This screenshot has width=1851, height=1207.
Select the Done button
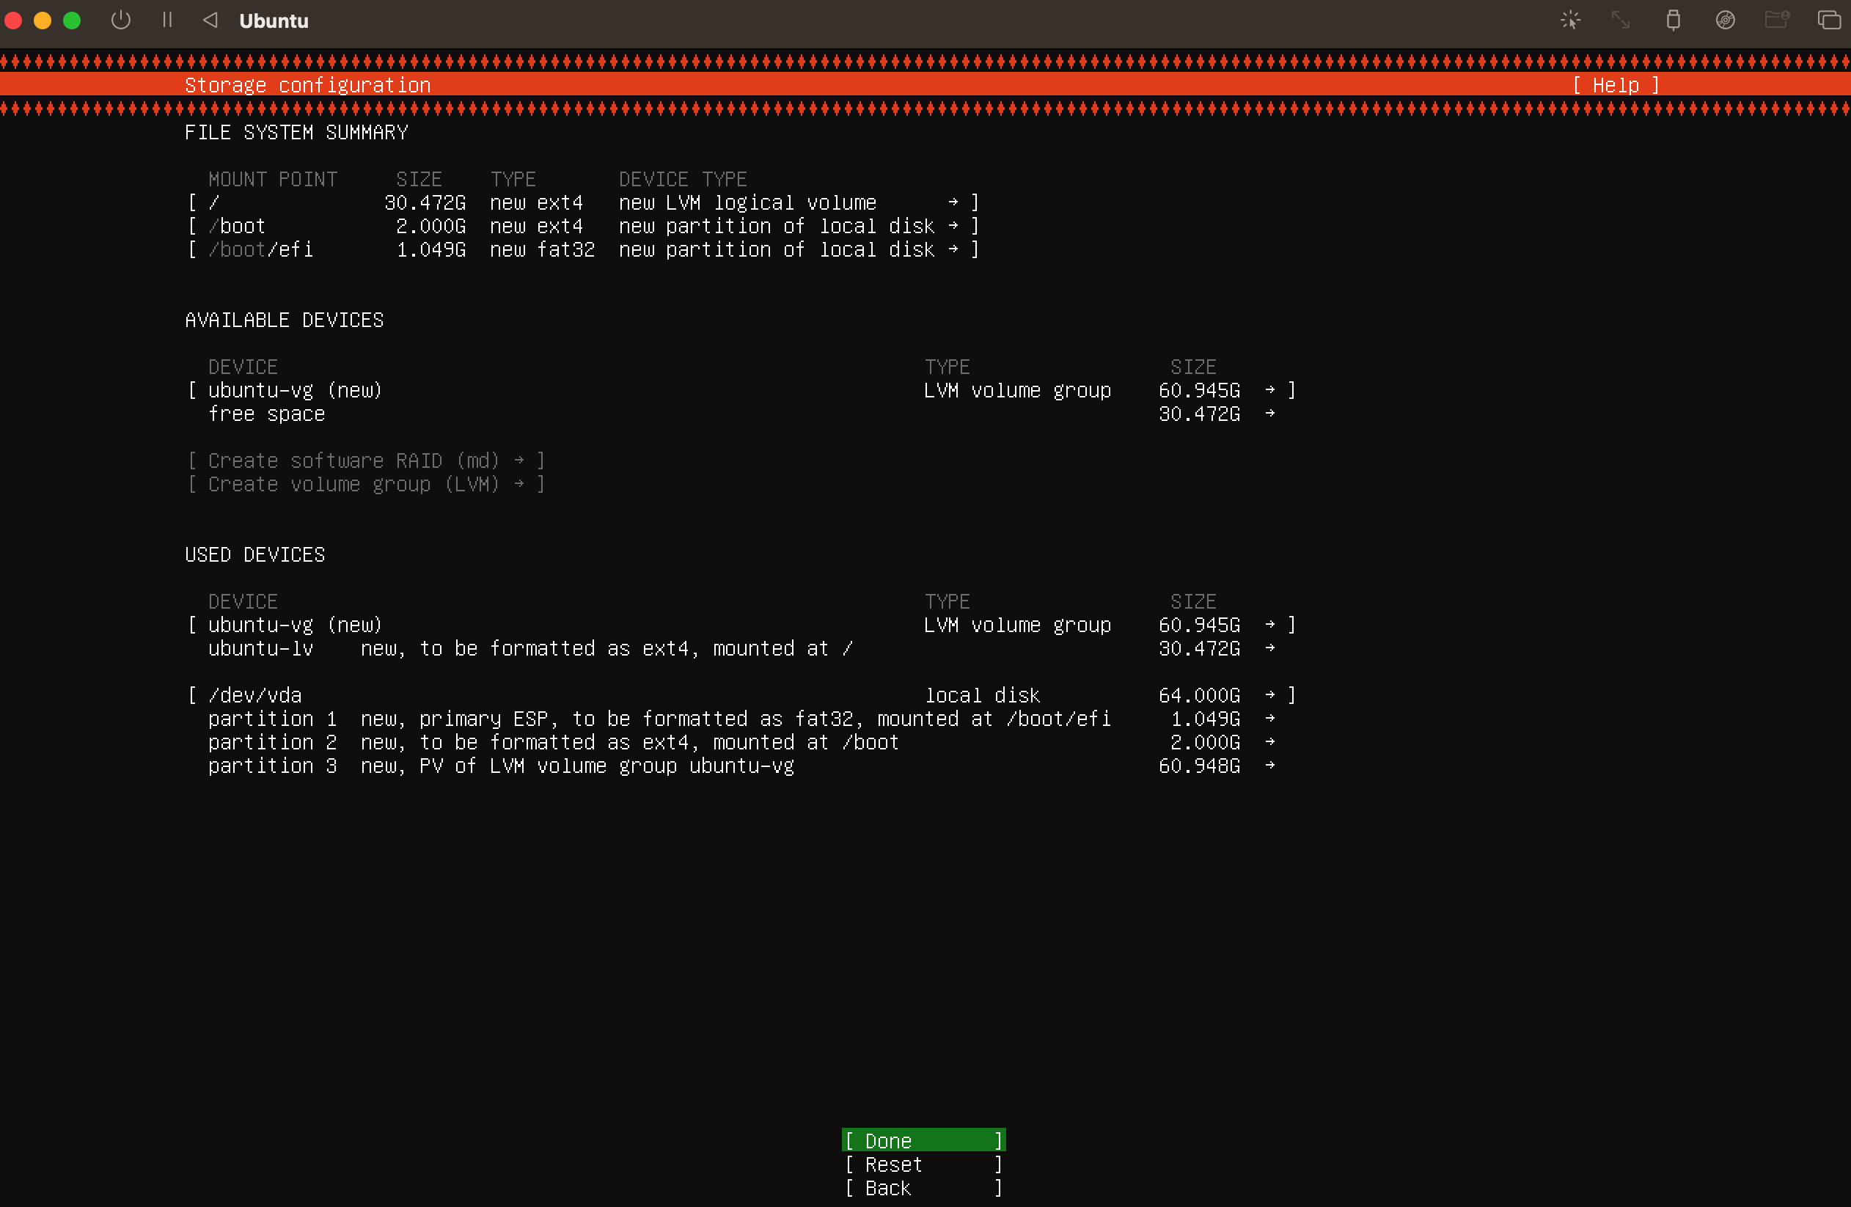pos(923,1140)
